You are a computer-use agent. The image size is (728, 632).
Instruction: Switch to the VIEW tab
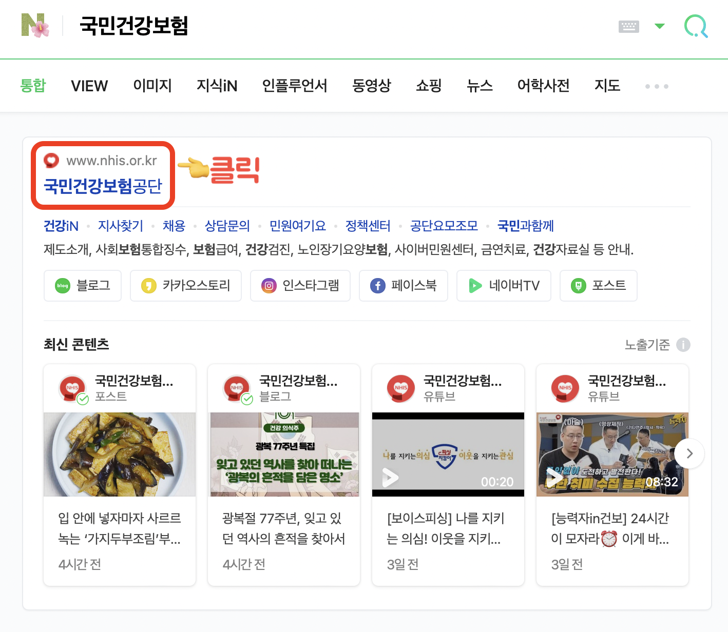click(x=89, y=86)
